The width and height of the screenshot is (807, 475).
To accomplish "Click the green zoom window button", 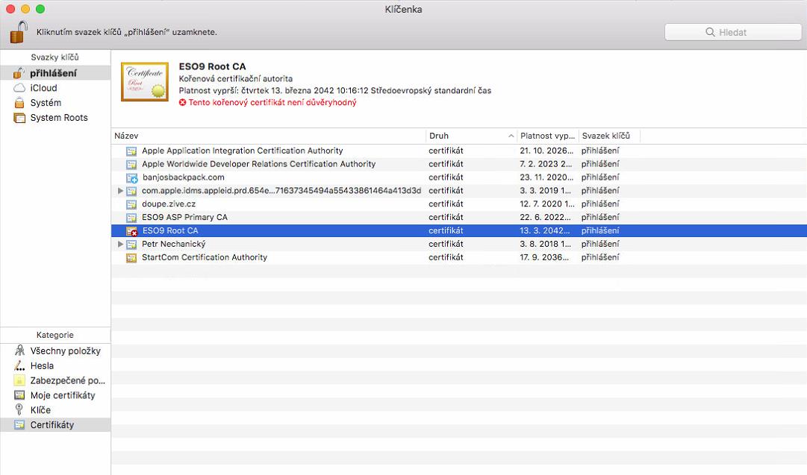I will [x=40, y=9].
